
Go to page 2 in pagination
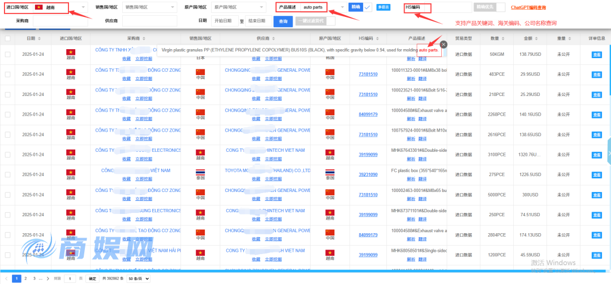click(x=25, y=278)
